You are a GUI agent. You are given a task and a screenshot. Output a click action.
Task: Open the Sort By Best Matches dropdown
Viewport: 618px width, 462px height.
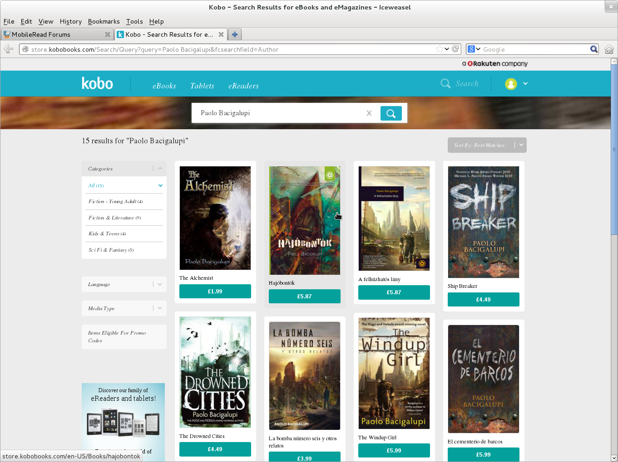[x=487, y=145]
